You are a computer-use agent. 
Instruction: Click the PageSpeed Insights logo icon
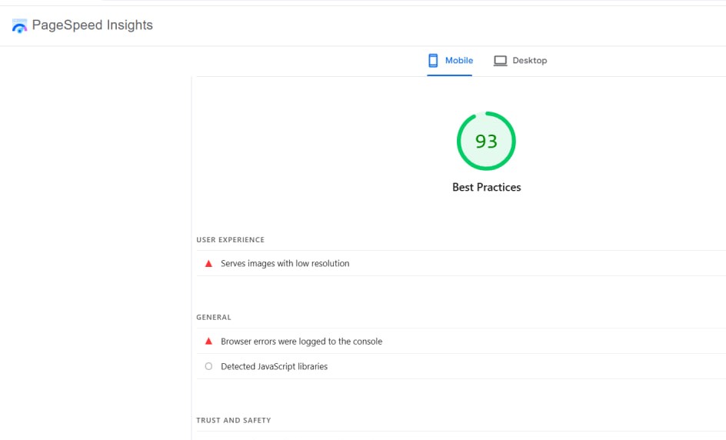tap(19, 26)
